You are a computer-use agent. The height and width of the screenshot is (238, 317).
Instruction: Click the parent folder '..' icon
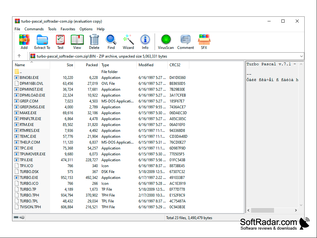pyautogui.click(x=17, y=71)
